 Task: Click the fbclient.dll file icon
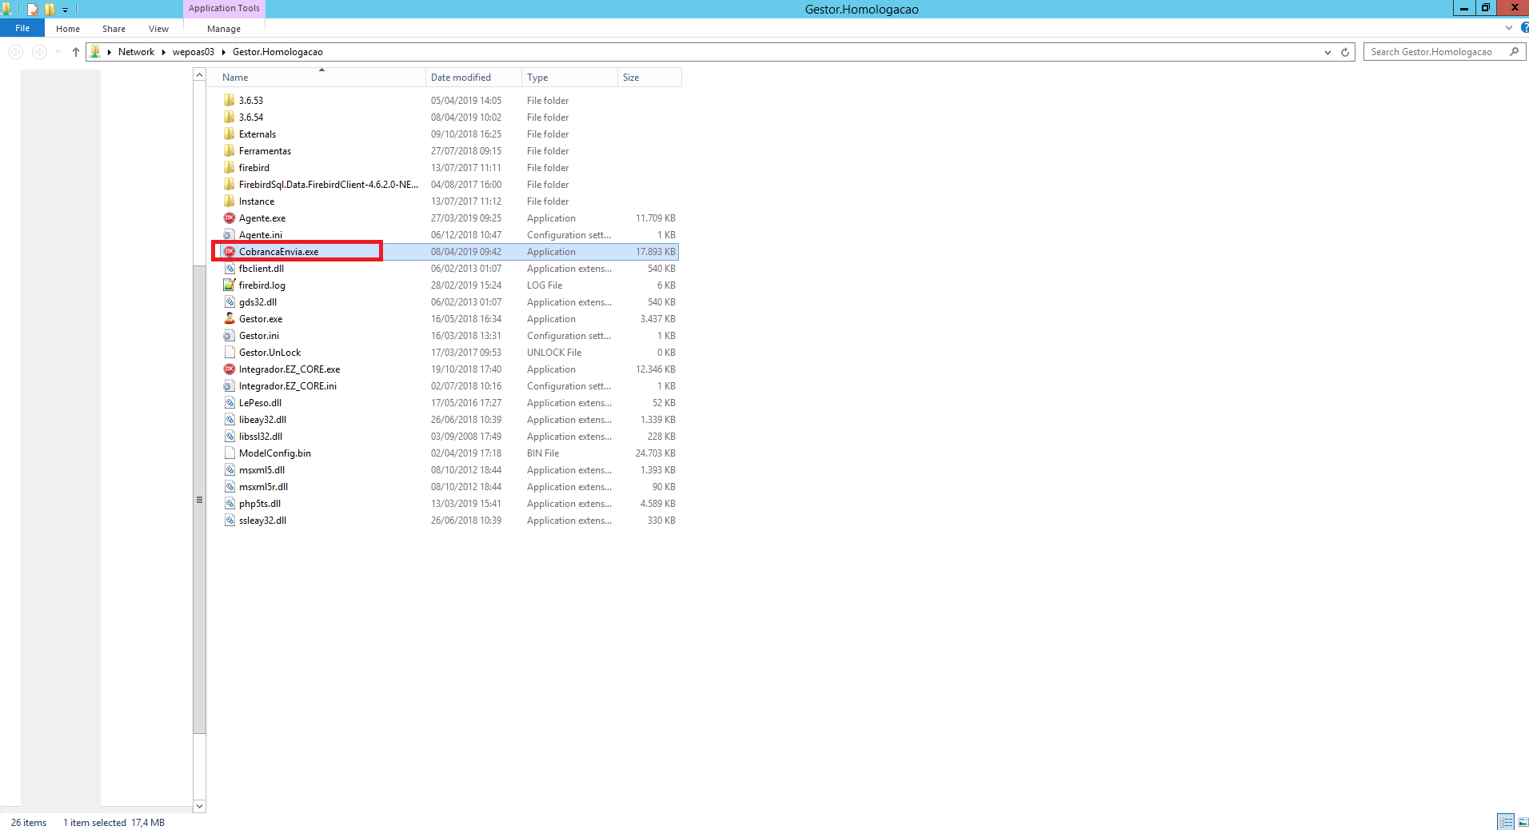click(x=230, y=269)
